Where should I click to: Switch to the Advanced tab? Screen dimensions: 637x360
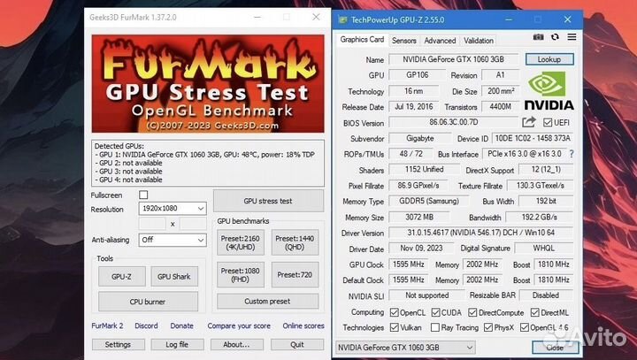[x=440, y=41]
